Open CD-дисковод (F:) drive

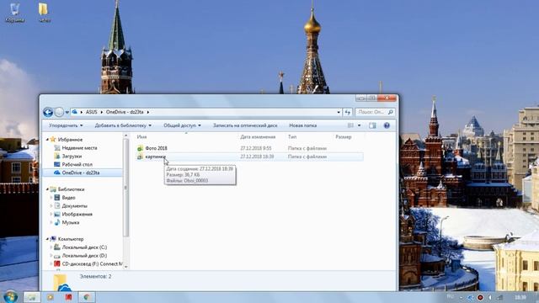tap(92, 263)
